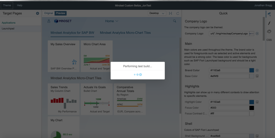Select the Quick theming paint roller icon

269,14
